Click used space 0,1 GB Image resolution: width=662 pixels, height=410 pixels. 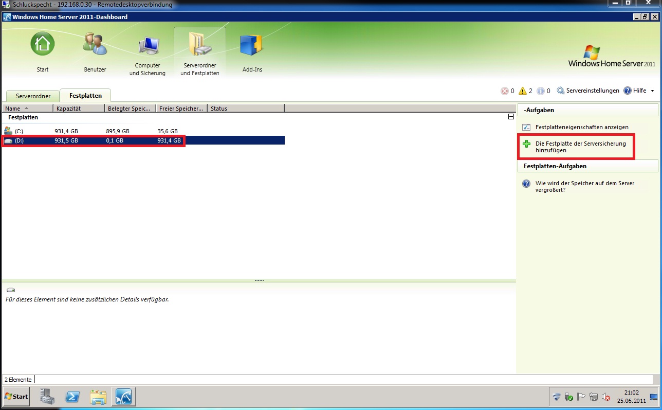pos(114,140)
